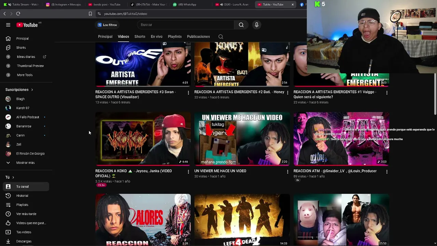Close the Tukita YouTube browser tab
Viewport: 437px width, 246px height.
pyautogui.click(x=293, y=4)
